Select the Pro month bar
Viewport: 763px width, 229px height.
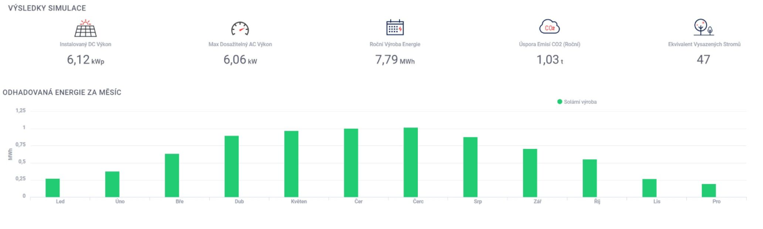[x=709, y=190]
